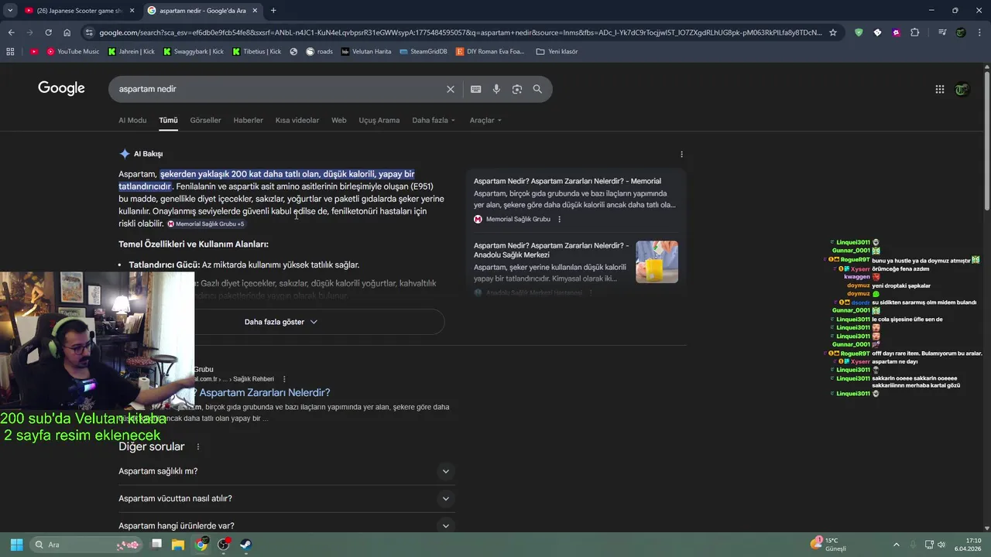991x557 pixels.
Task: Open the weather widget showing 15°C
Action: 828,545
